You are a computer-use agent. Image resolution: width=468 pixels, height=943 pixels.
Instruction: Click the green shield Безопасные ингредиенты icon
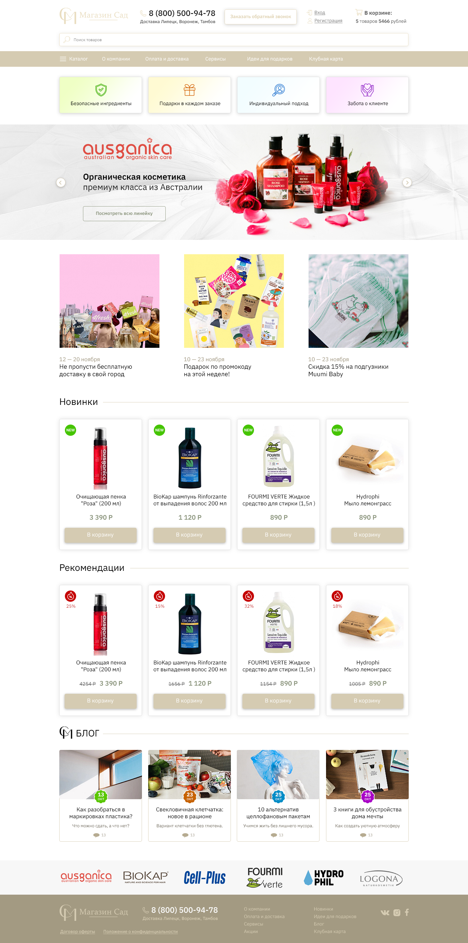(101, 90)
